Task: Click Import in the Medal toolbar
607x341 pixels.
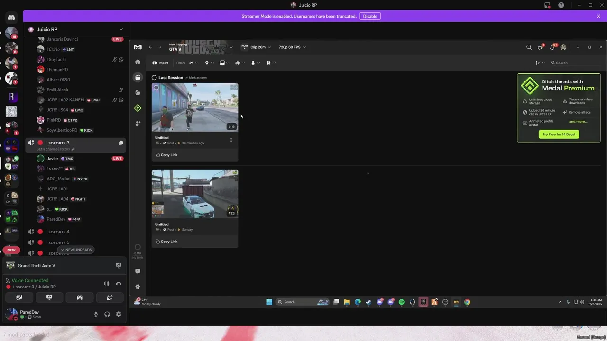Action: click(x=160, y=63)
